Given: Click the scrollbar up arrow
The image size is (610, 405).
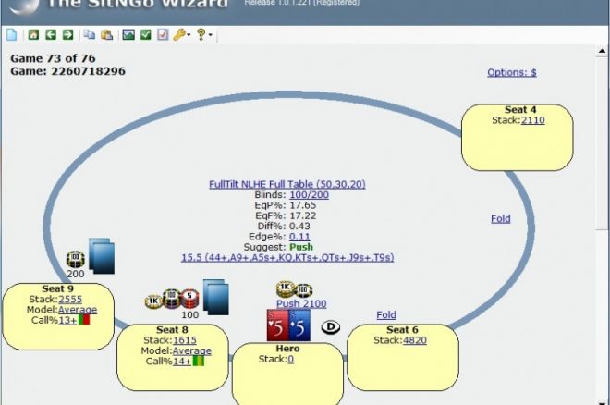Looking at the screenshot, I should [x=602, y=51].
